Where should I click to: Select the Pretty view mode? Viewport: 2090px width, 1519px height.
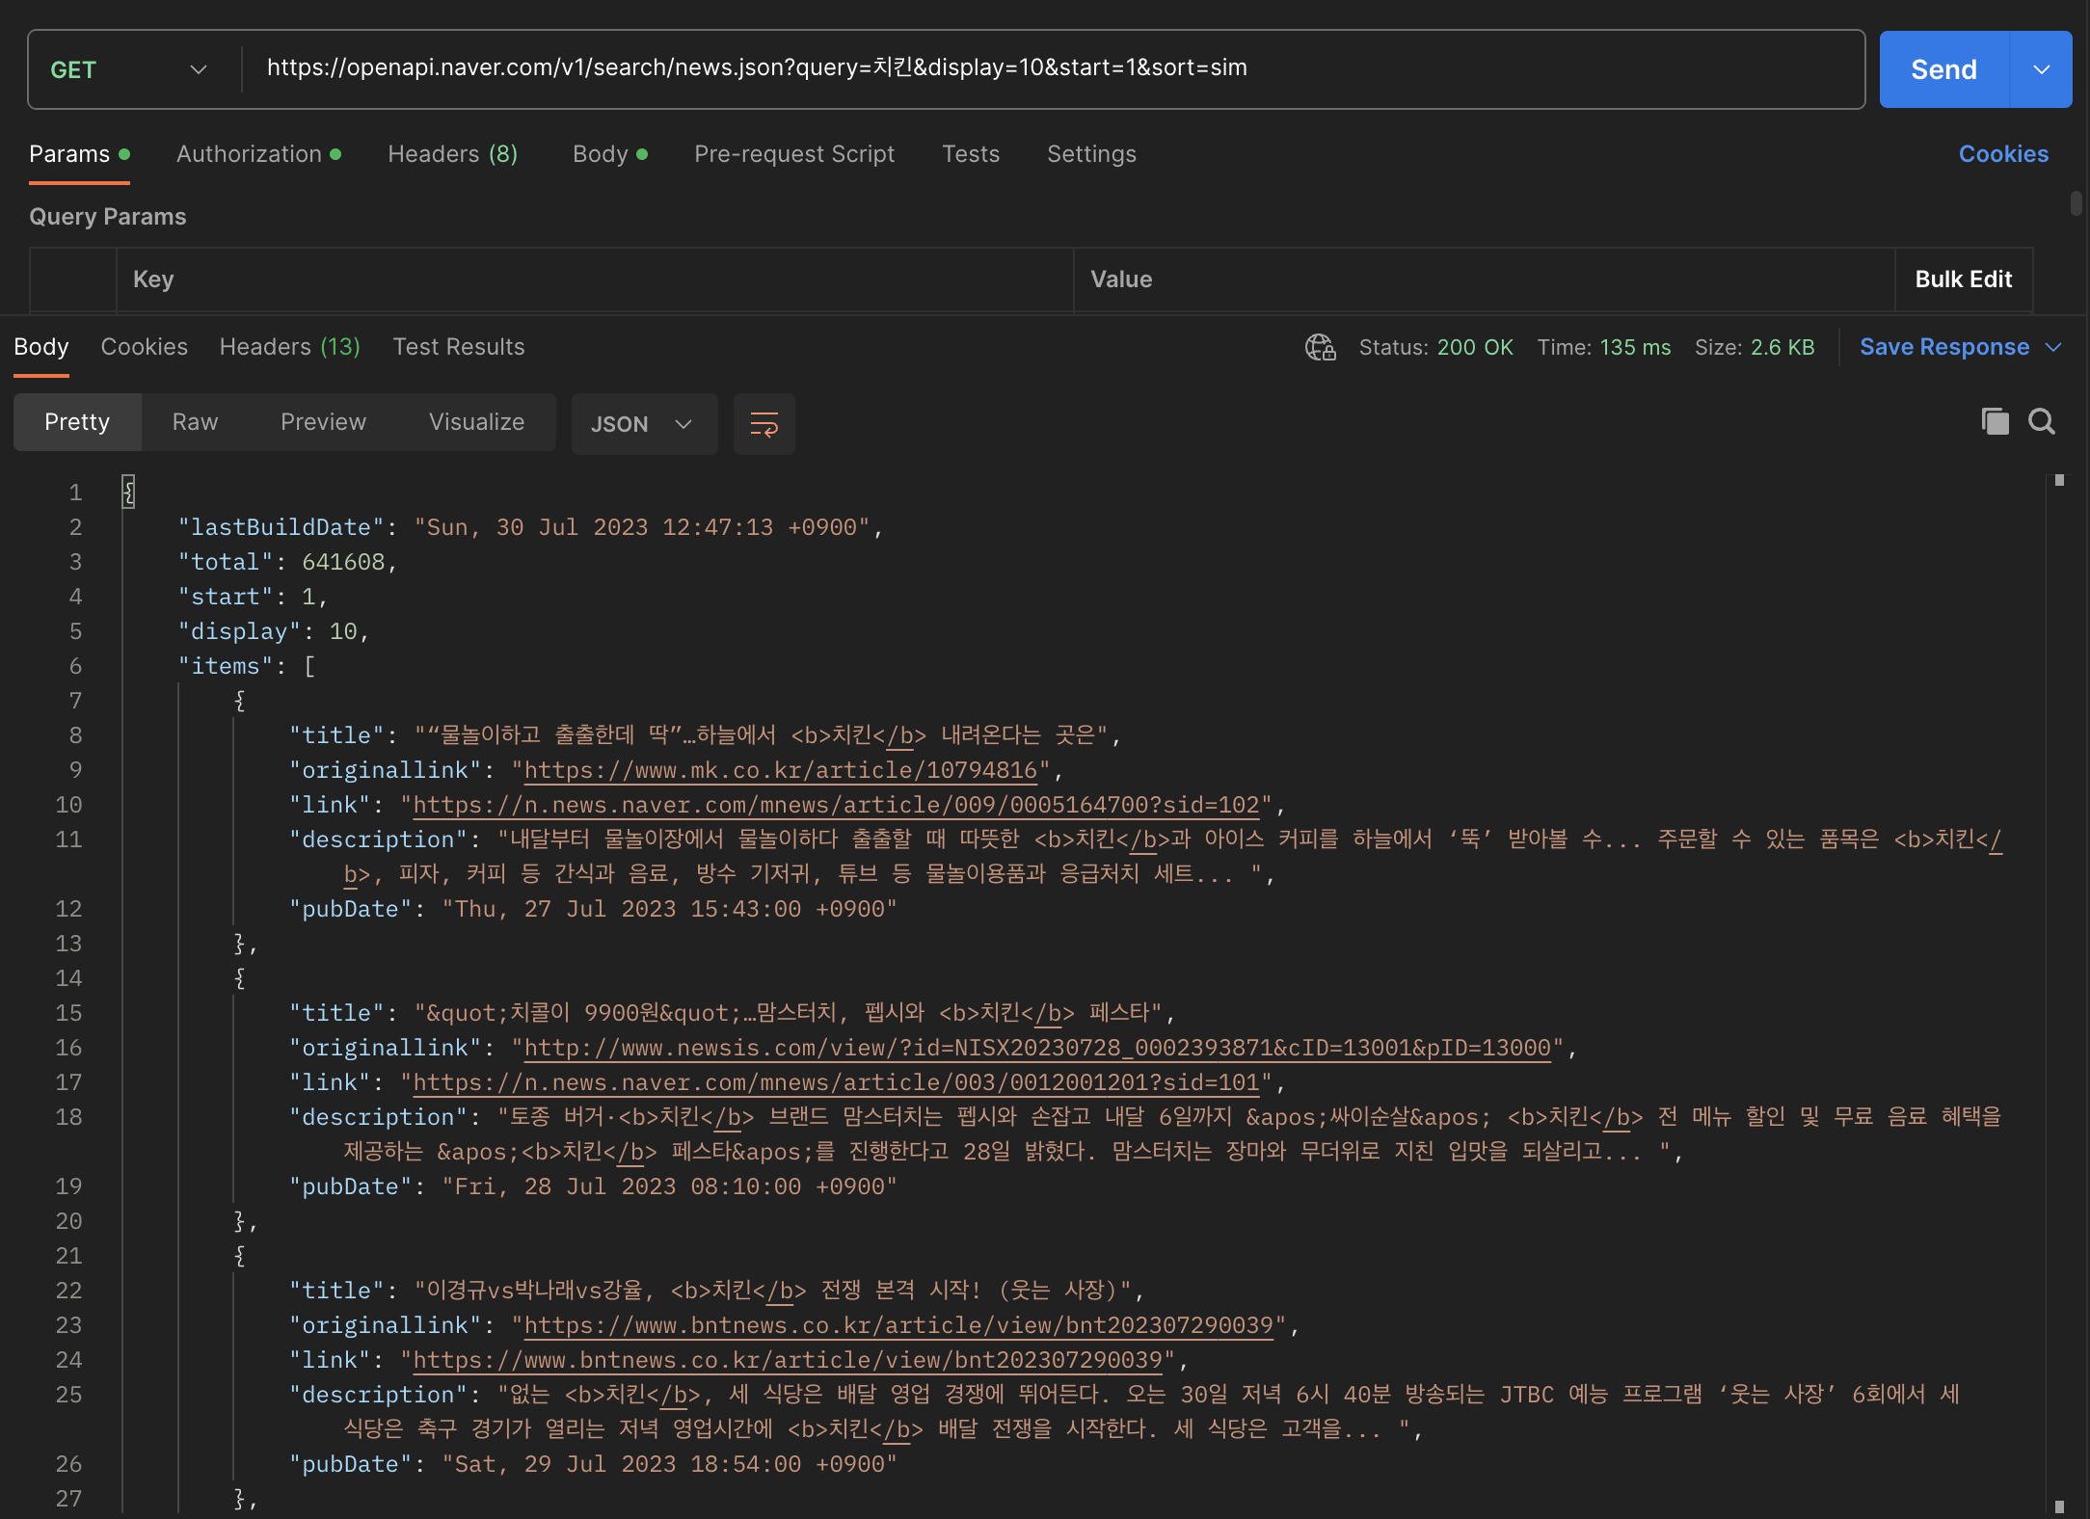click(x=77, y=422)
